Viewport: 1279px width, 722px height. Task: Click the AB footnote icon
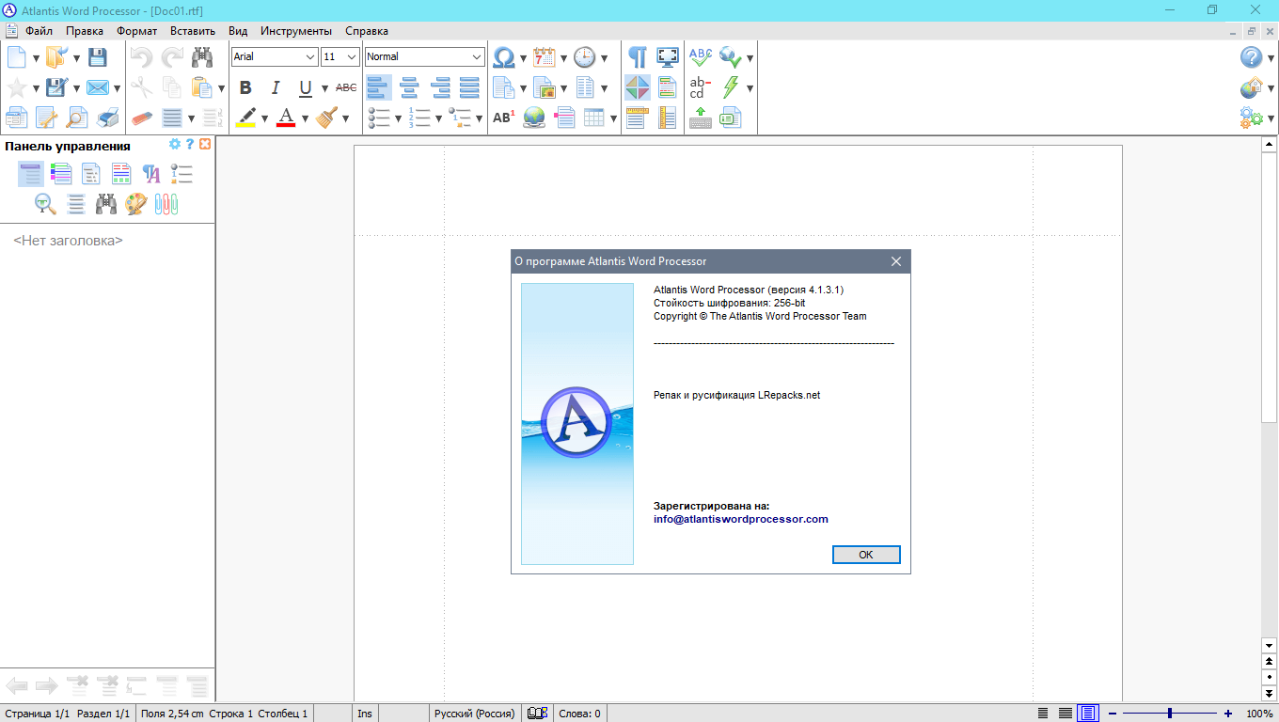[x=504, y=118]
